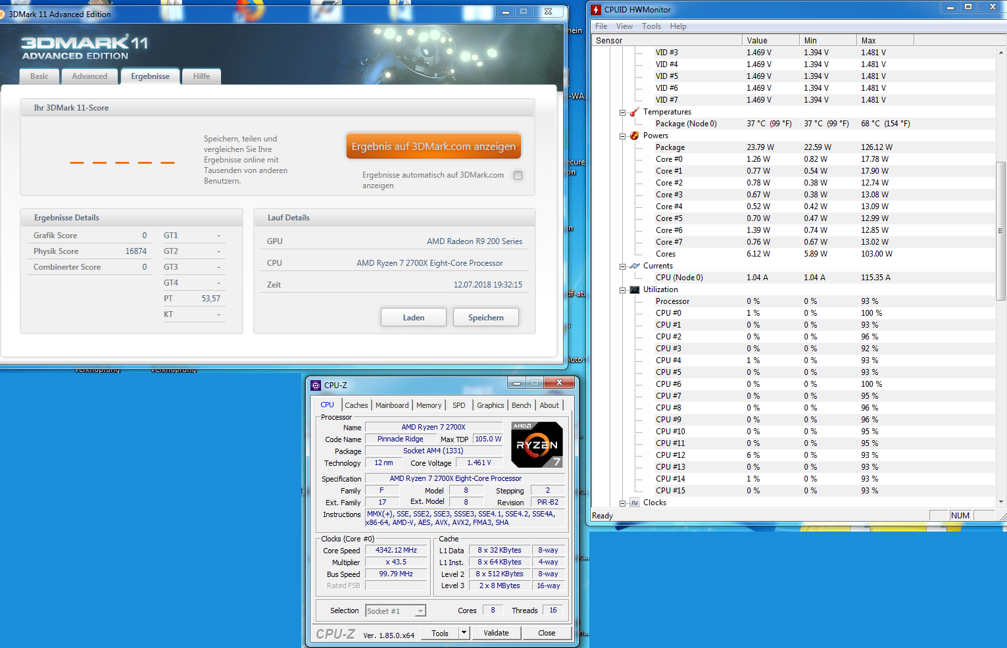
Task: Click the Validate button in CPU-Z
Action: point(496,634)
